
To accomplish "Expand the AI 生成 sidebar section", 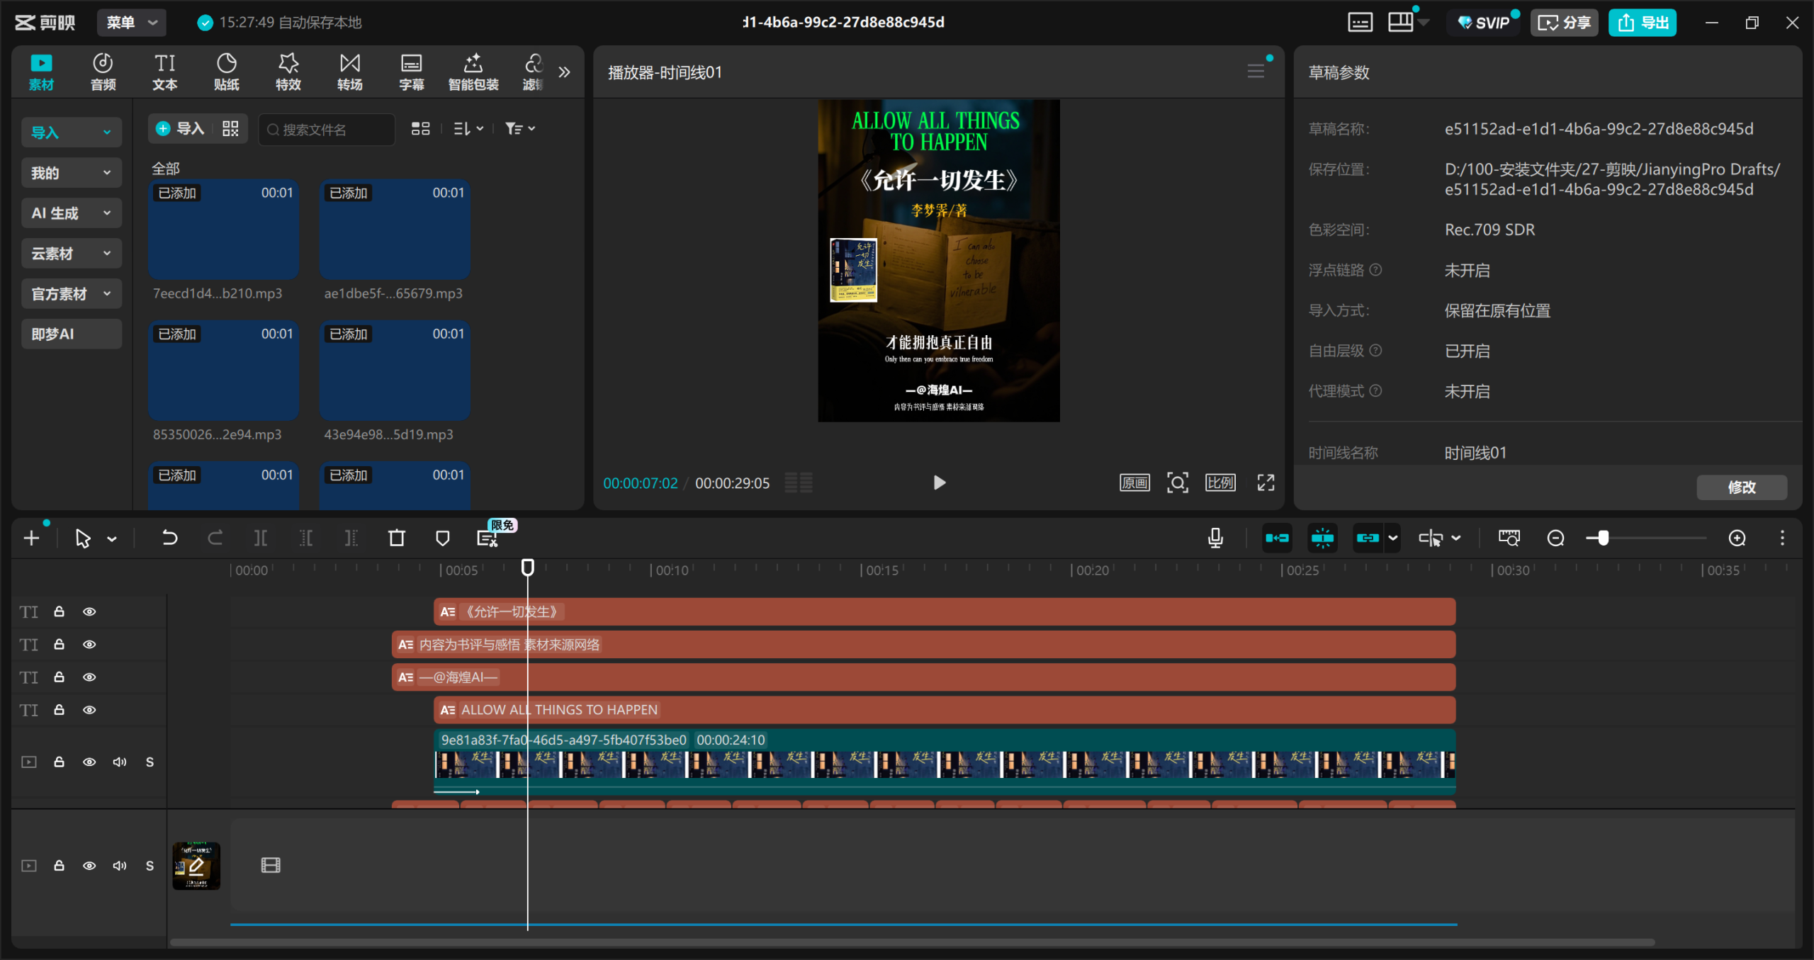I will pos(71,213).
